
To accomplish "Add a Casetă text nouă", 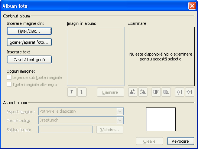I will [x=29, y=59].
